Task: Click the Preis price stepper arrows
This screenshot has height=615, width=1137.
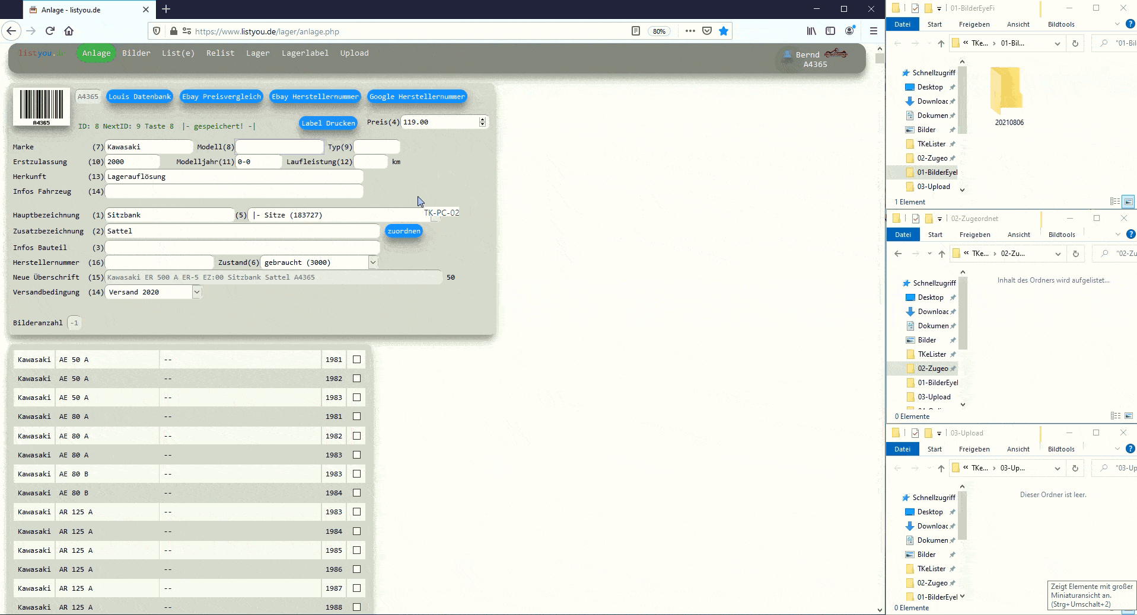Action: (482, 122)
